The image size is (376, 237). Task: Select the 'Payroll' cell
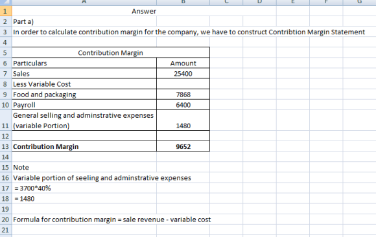pyautogui.click(x=84, y=105)
